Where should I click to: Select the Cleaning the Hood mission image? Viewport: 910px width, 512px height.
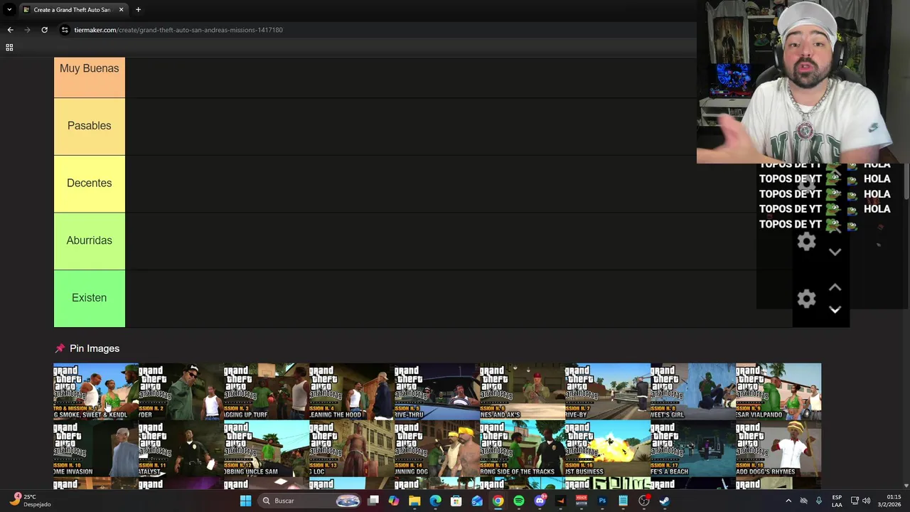pos(352,391)
